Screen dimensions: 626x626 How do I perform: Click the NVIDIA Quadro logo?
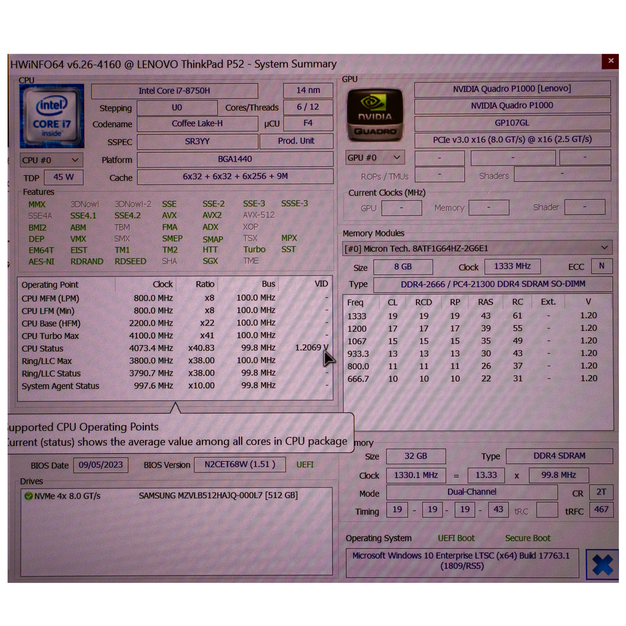coord(375,115)
